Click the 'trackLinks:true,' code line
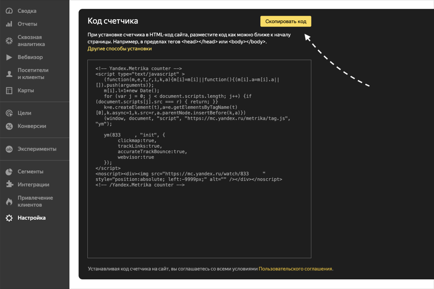 click(140, 146)
